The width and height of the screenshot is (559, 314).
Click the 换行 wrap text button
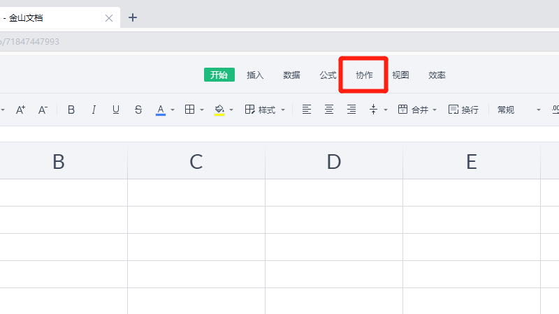(463, 110)
